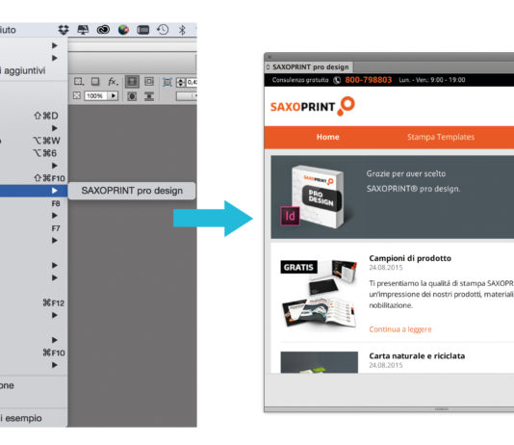Viewport: 514px width, 445px height.
Task: Expand the highlighted row's submenu arrow
Action: [55, 191]
